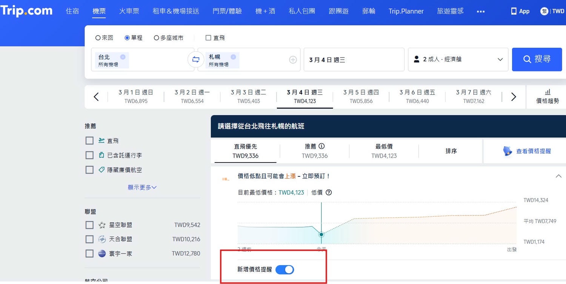Click the 星空聯盟 alliance logo

[102, 225]
